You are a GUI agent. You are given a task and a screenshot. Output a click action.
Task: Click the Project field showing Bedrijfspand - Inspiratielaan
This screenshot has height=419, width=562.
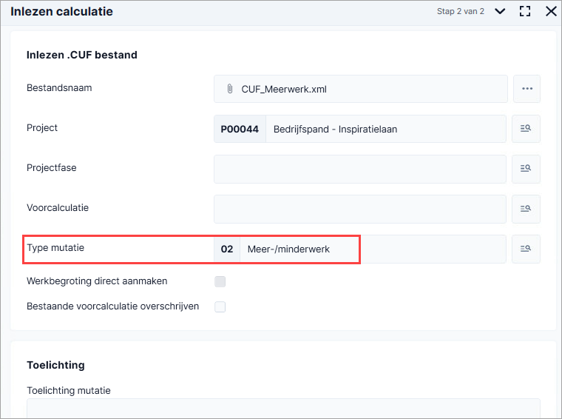tap(360, 129)
